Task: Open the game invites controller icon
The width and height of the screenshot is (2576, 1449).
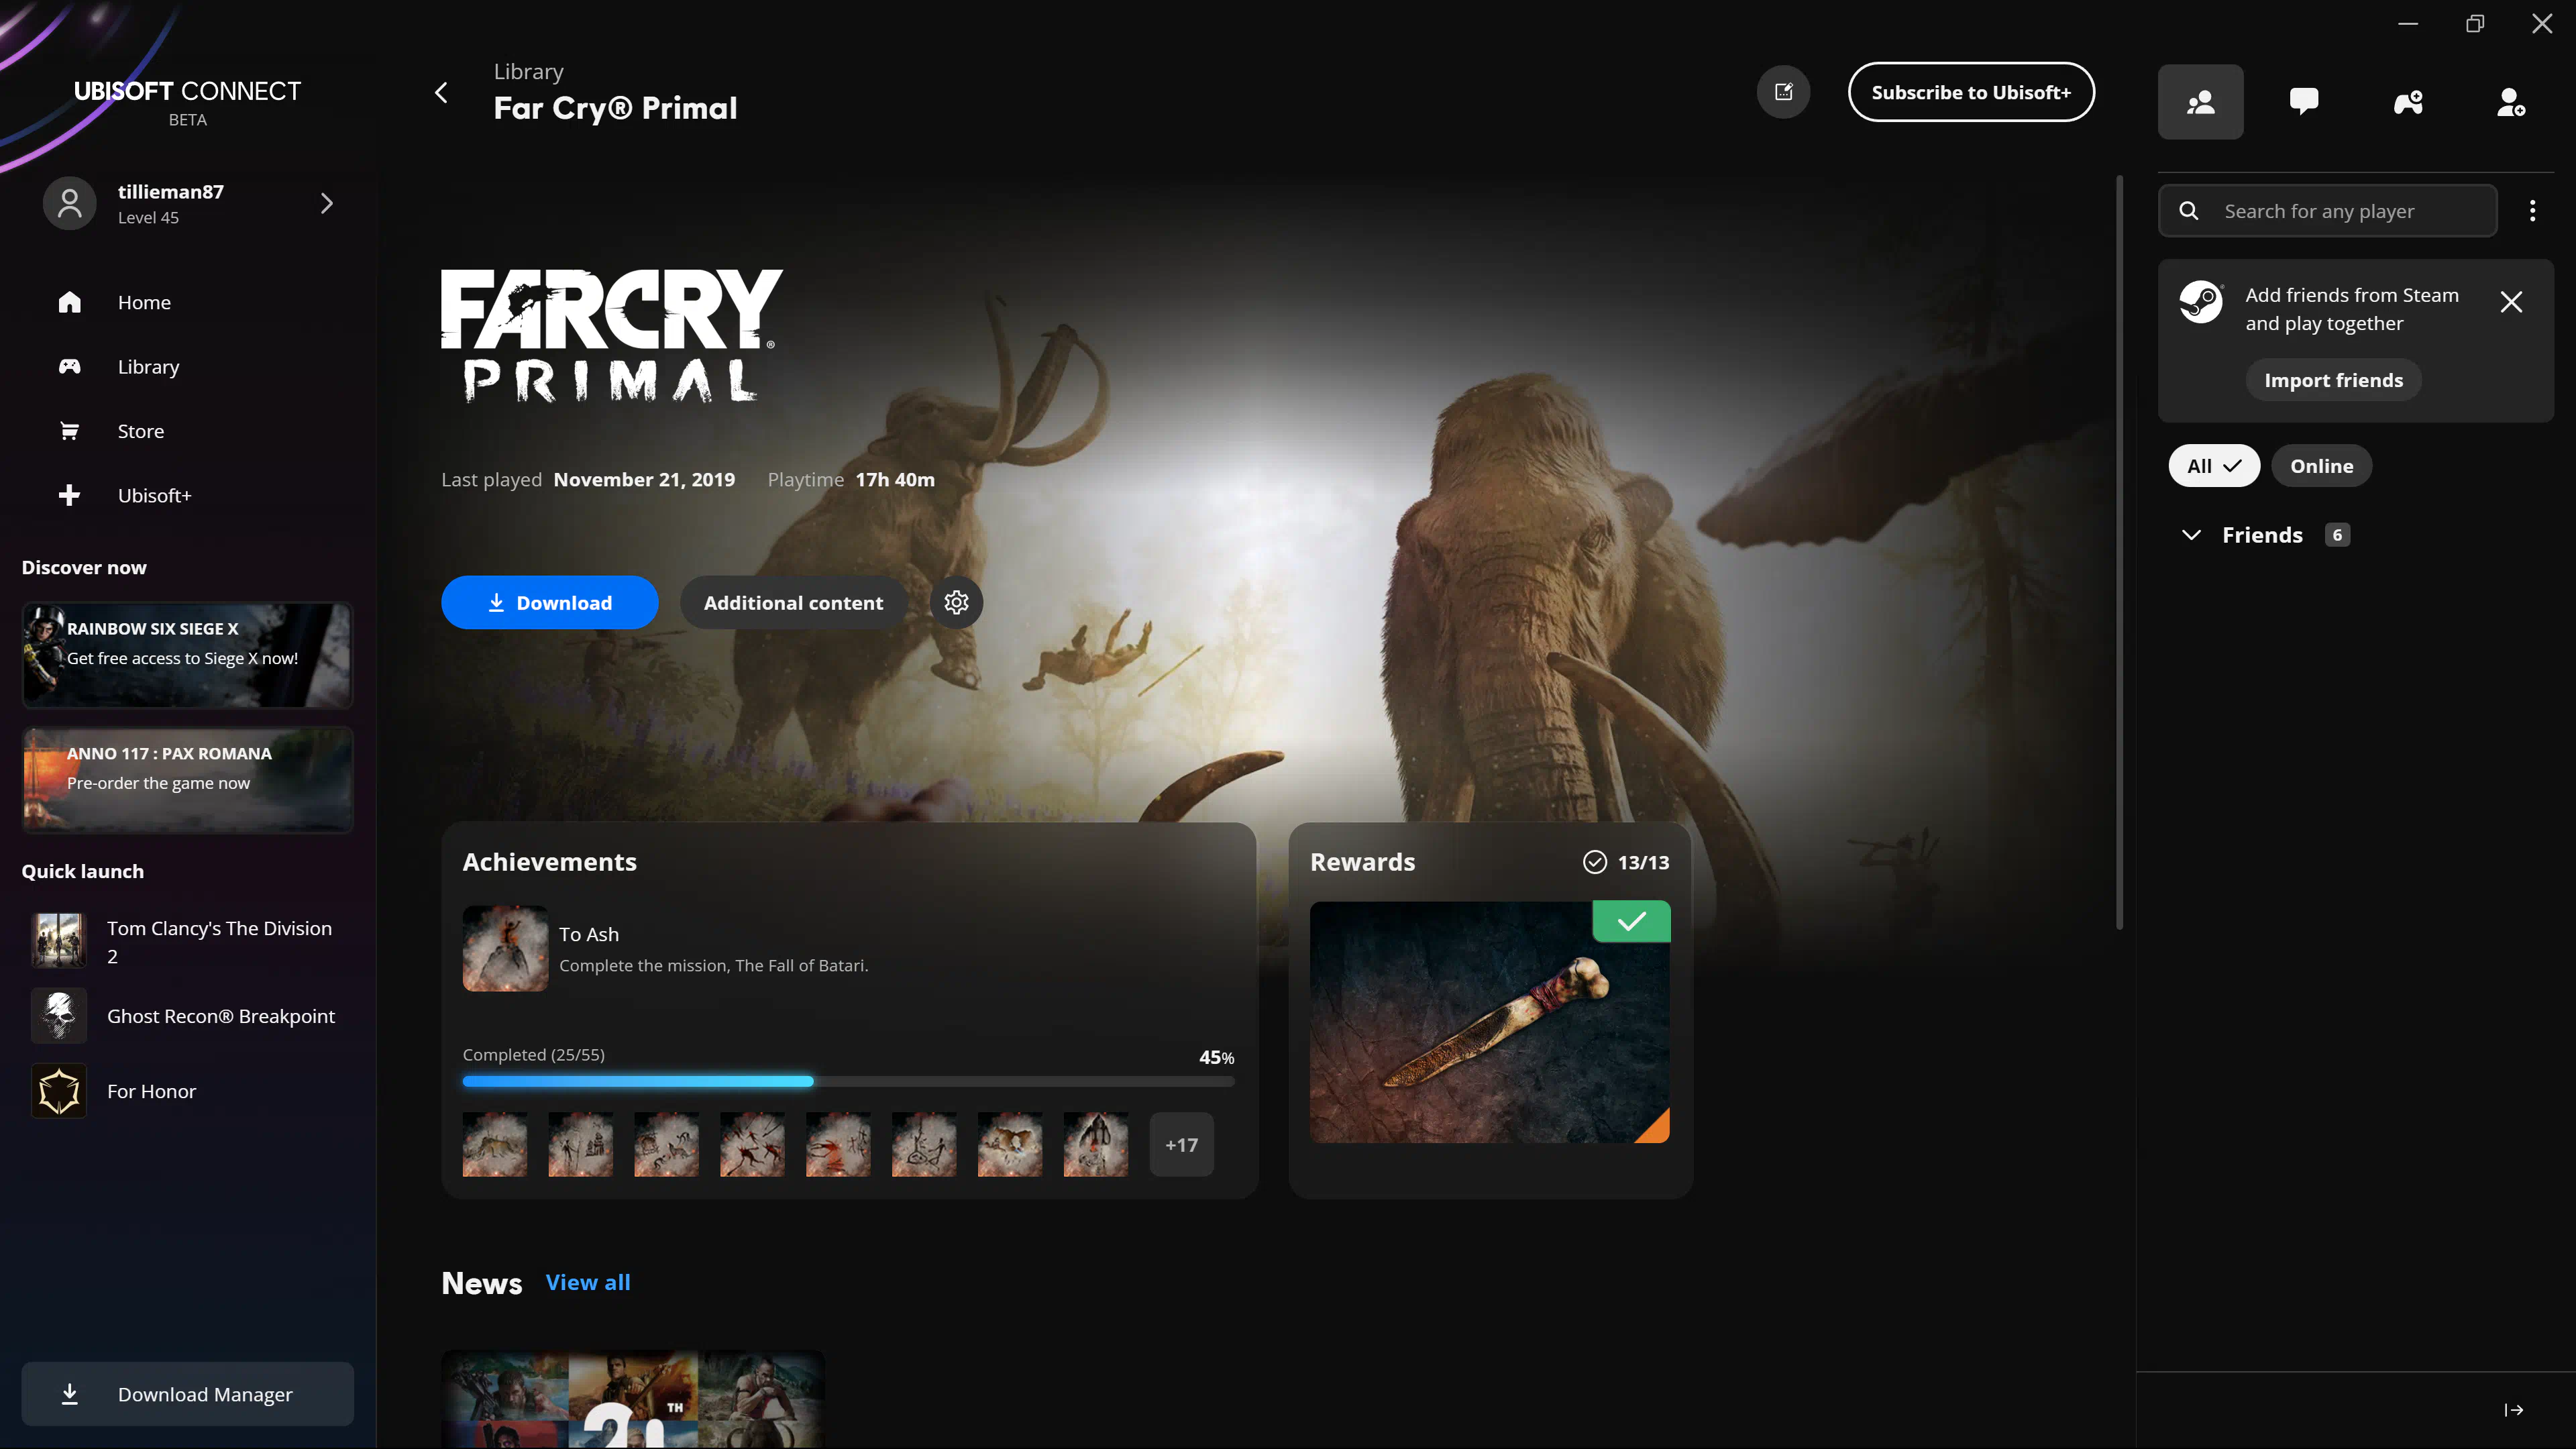Action: point(2408,102)
